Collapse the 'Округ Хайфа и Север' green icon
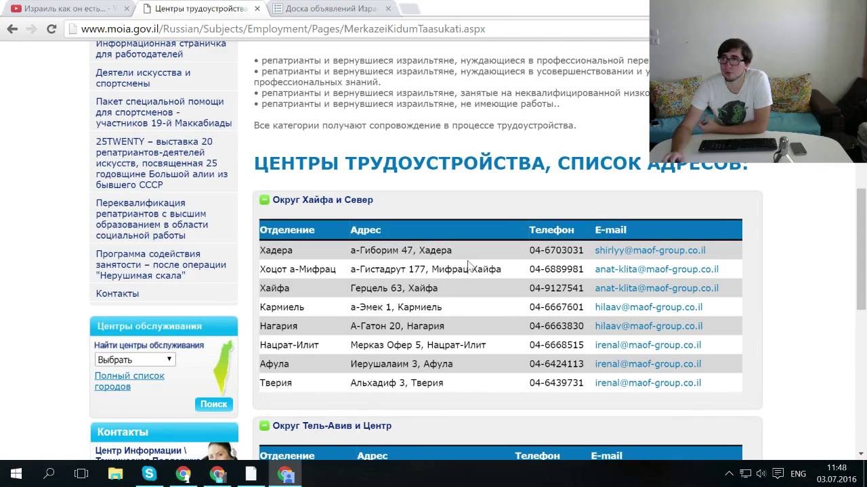 pyautogui.click(x=265, y=200)
